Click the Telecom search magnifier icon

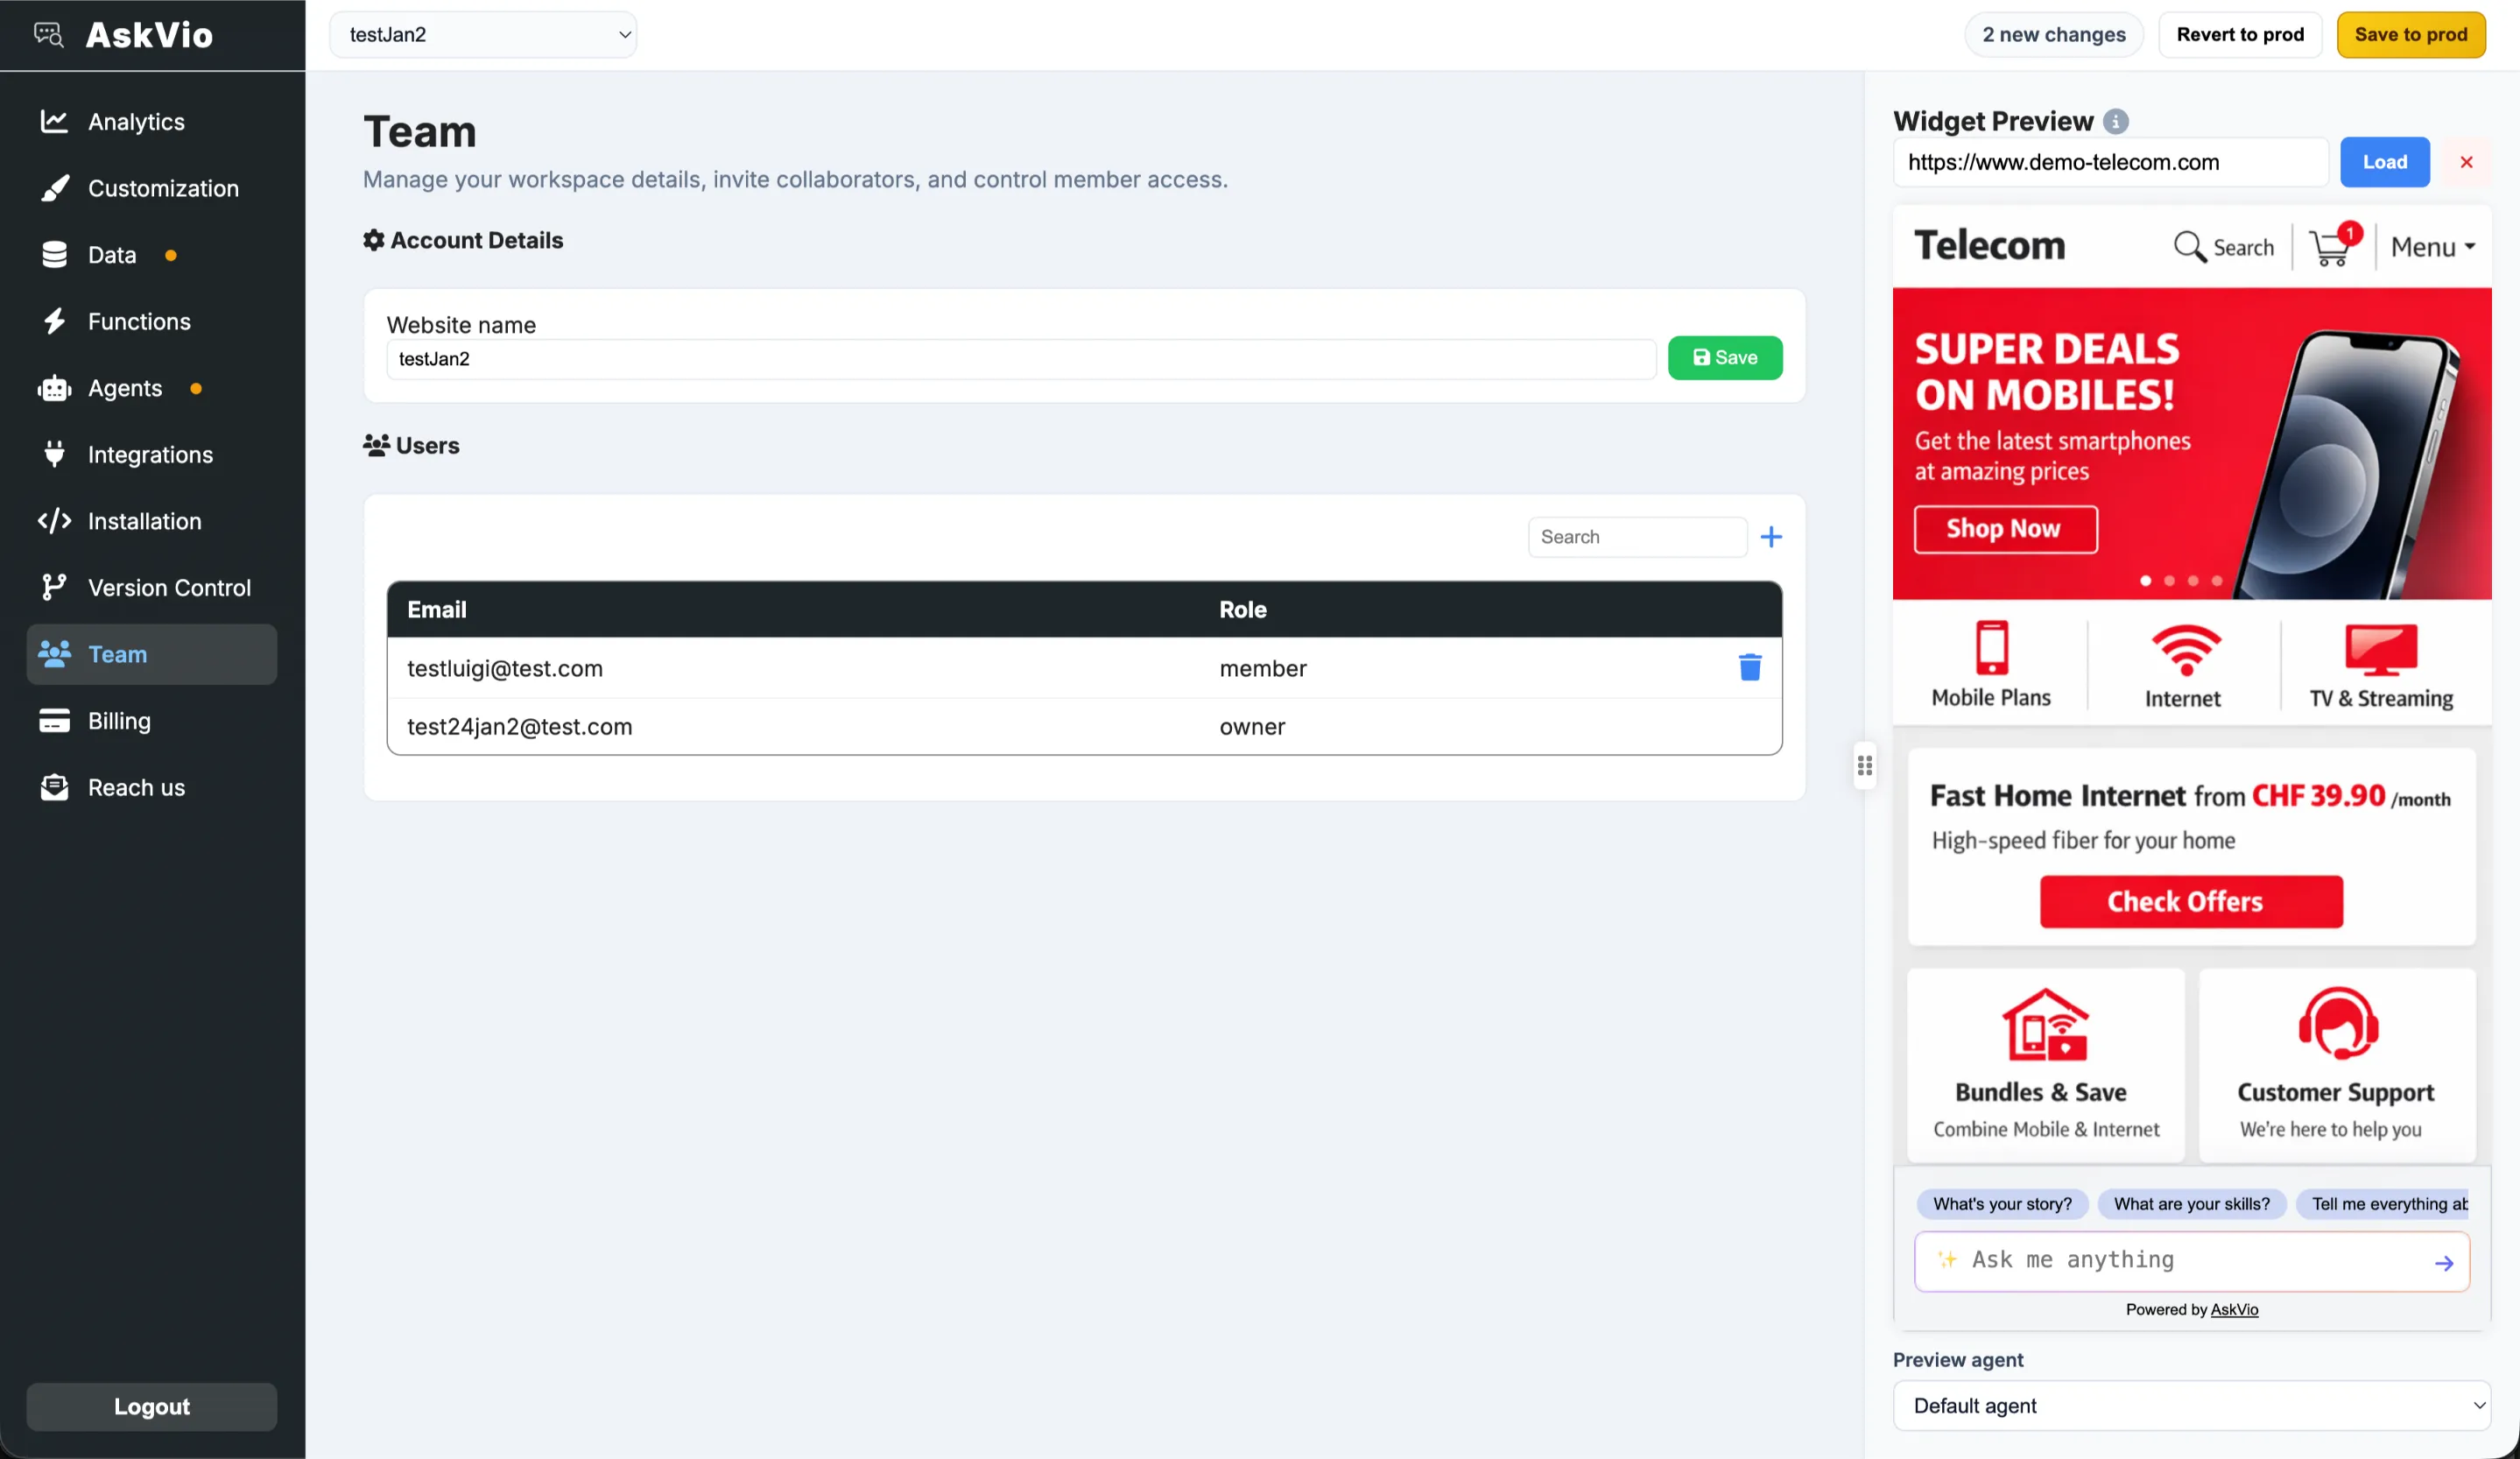2189,246
